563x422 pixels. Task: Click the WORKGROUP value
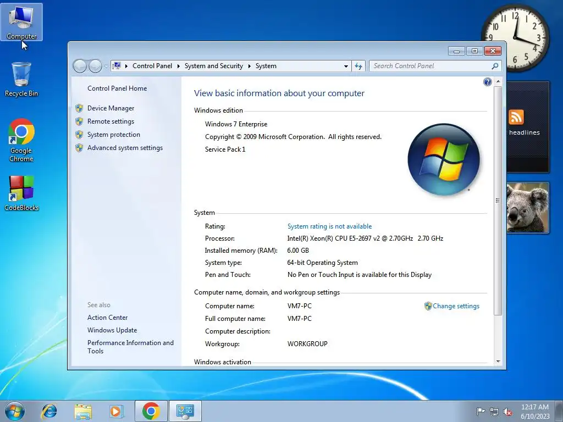point(307,344)
